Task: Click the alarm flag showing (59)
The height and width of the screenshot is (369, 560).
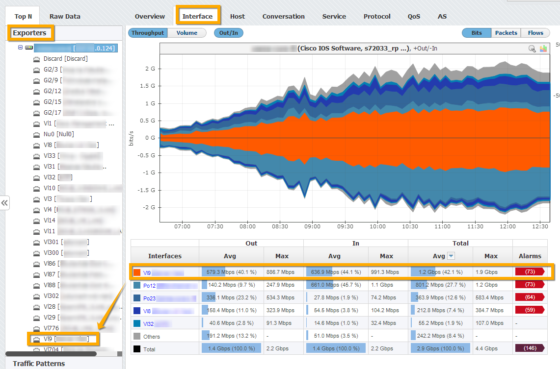Action: pos(530,310)
